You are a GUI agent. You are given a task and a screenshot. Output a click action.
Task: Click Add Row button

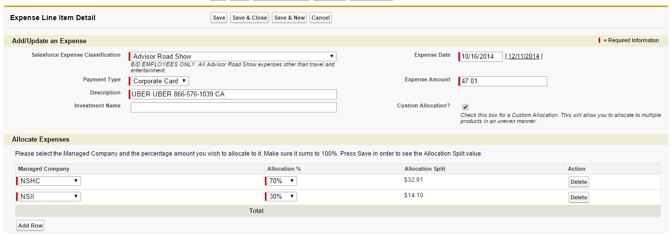click(x=30, y=226)
